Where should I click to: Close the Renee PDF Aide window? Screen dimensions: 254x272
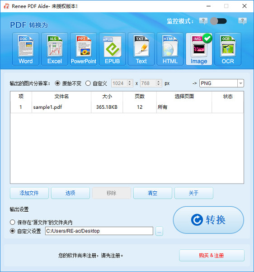click(245, 6)
